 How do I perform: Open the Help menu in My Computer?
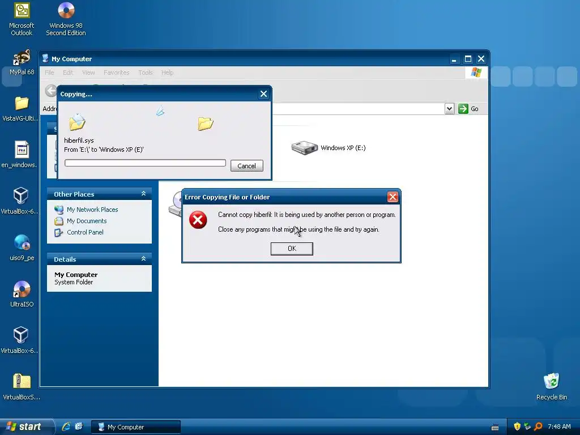[x=167, y=72]
